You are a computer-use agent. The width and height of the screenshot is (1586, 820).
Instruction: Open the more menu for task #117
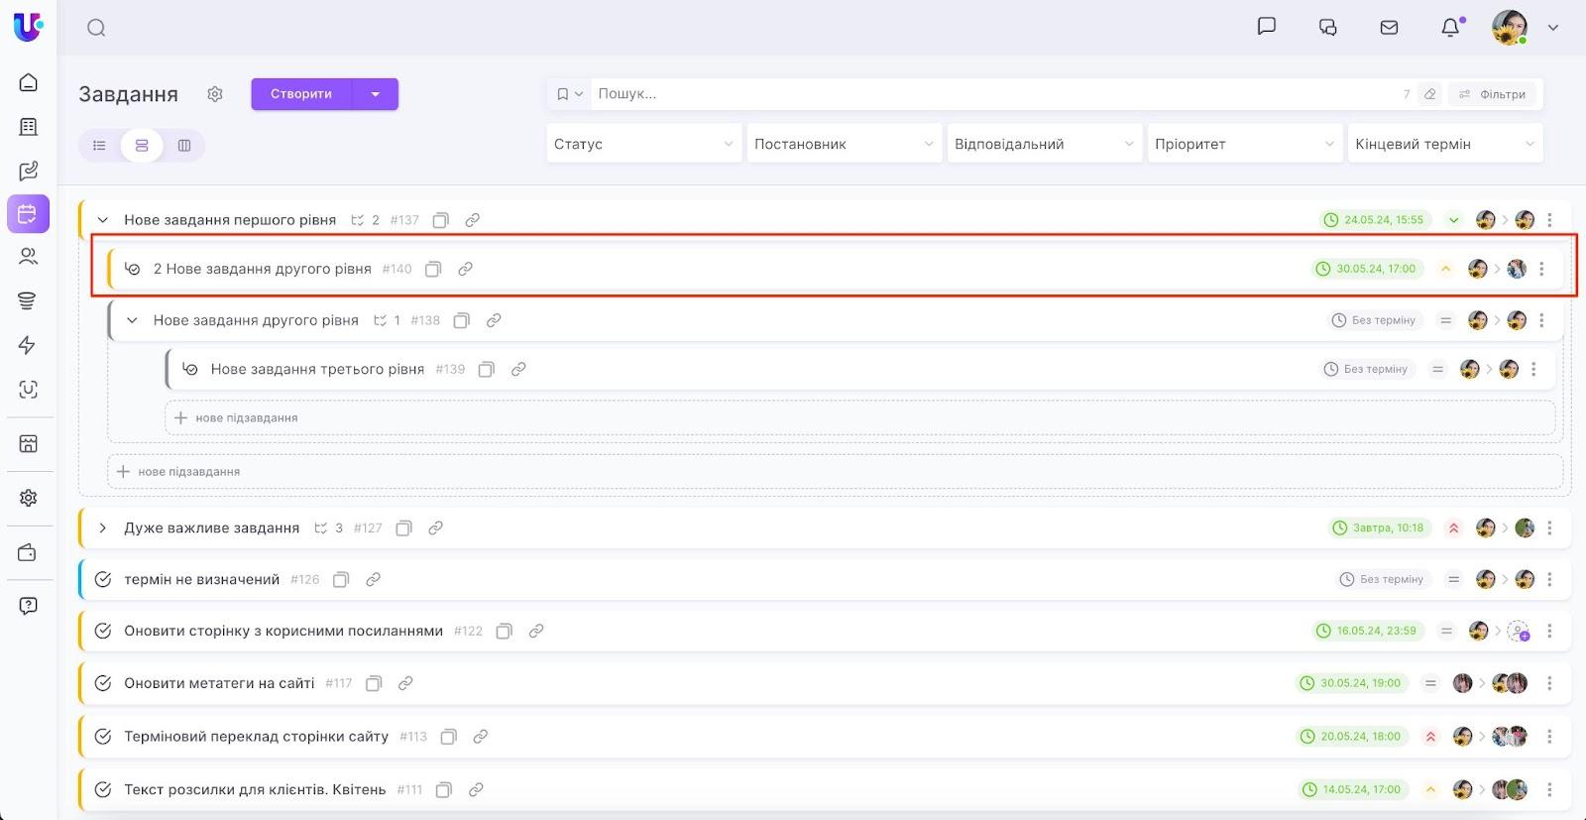point(1549,683)
